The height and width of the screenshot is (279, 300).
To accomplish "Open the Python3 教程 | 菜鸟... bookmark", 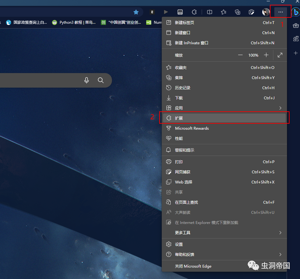I will (74, 22).
